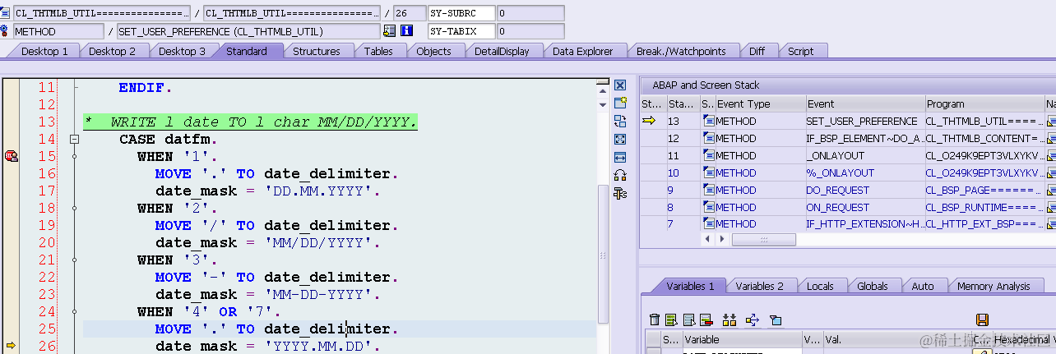The image size is (1056, 354).
Task: Click the gray list icon in Variables toolbar
Action: [688, 320]
